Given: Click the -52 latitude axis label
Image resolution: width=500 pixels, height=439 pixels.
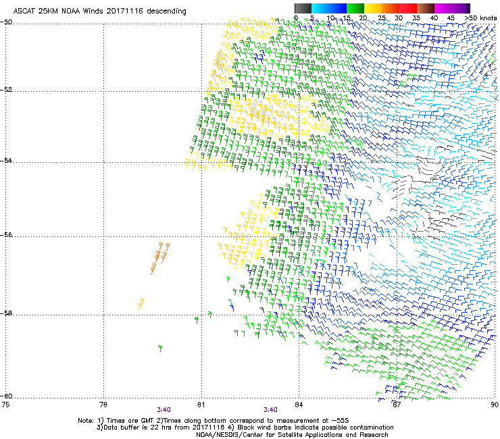Looking at the screenshot, I should 6,90.
